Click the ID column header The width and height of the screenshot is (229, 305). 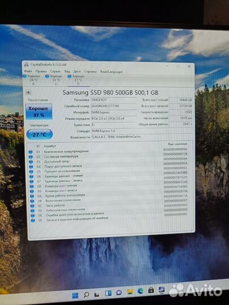pos(38,146)
